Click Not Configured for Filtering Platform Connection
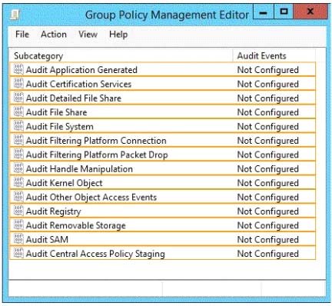The width and height of the screenshot is (332, 306). (268, 141)
